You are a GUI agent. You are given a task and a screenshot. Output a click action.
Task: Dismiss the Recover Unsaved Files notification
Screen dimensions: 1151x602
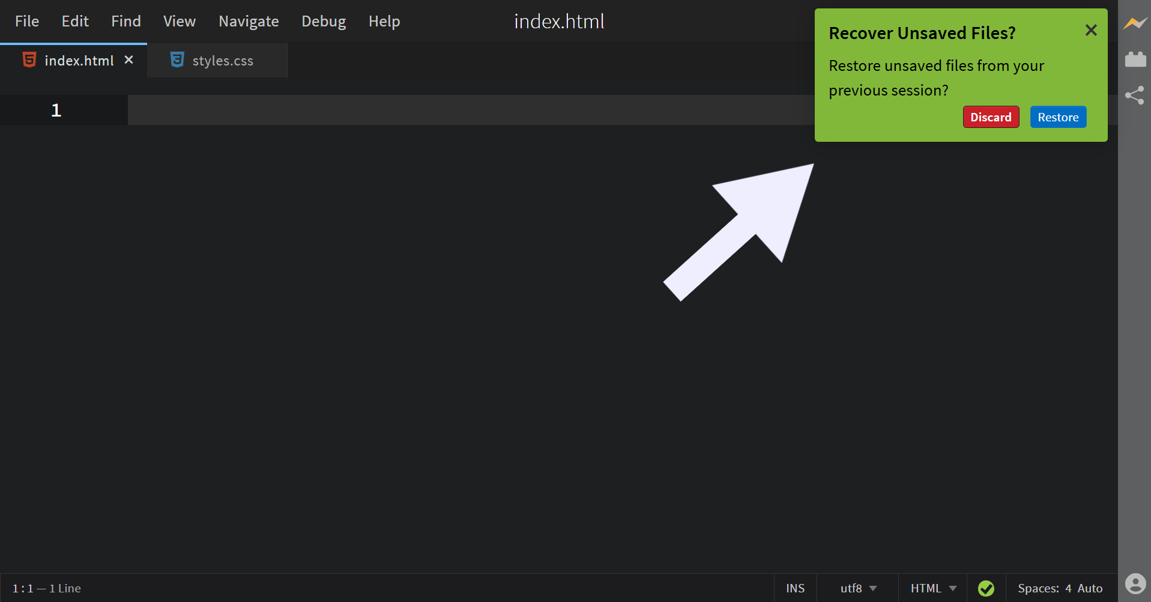pos(1090,30)
